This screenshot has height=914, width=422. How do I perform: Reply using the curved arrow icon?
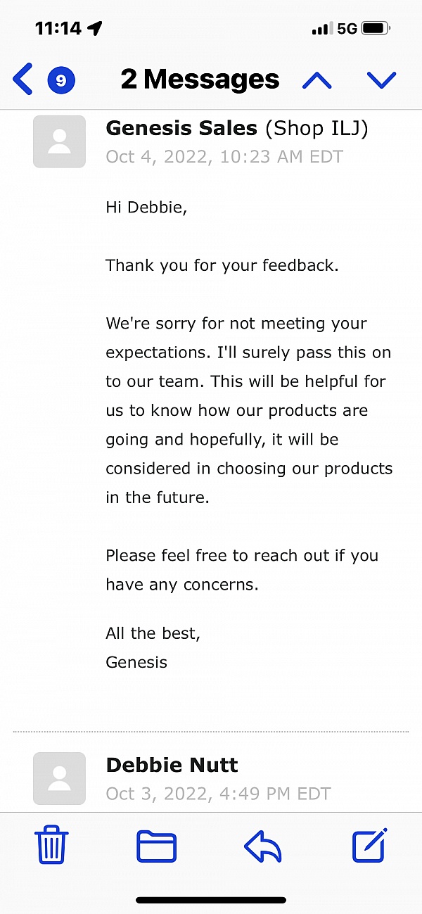[x=262, y=846]
